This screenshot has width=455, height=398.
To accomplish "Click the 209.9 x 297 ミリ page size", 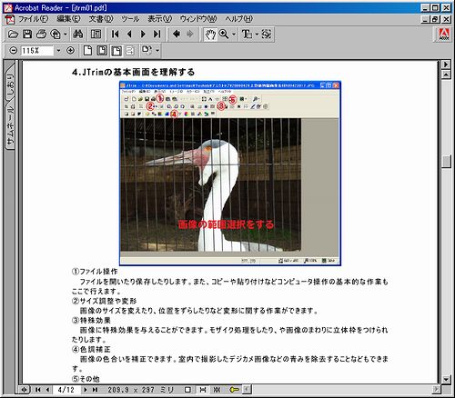I will pyautogui.click(x=140, y=390).
